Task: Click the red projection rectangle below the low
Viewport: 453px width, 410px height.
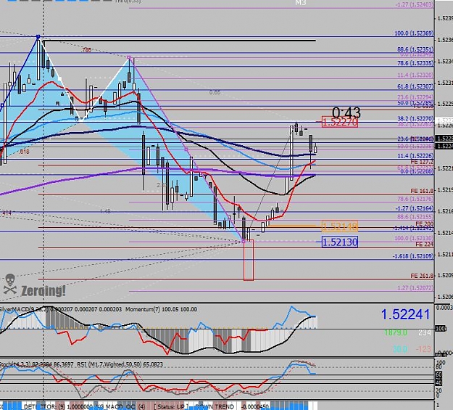Action: click(x=249, y=260)
